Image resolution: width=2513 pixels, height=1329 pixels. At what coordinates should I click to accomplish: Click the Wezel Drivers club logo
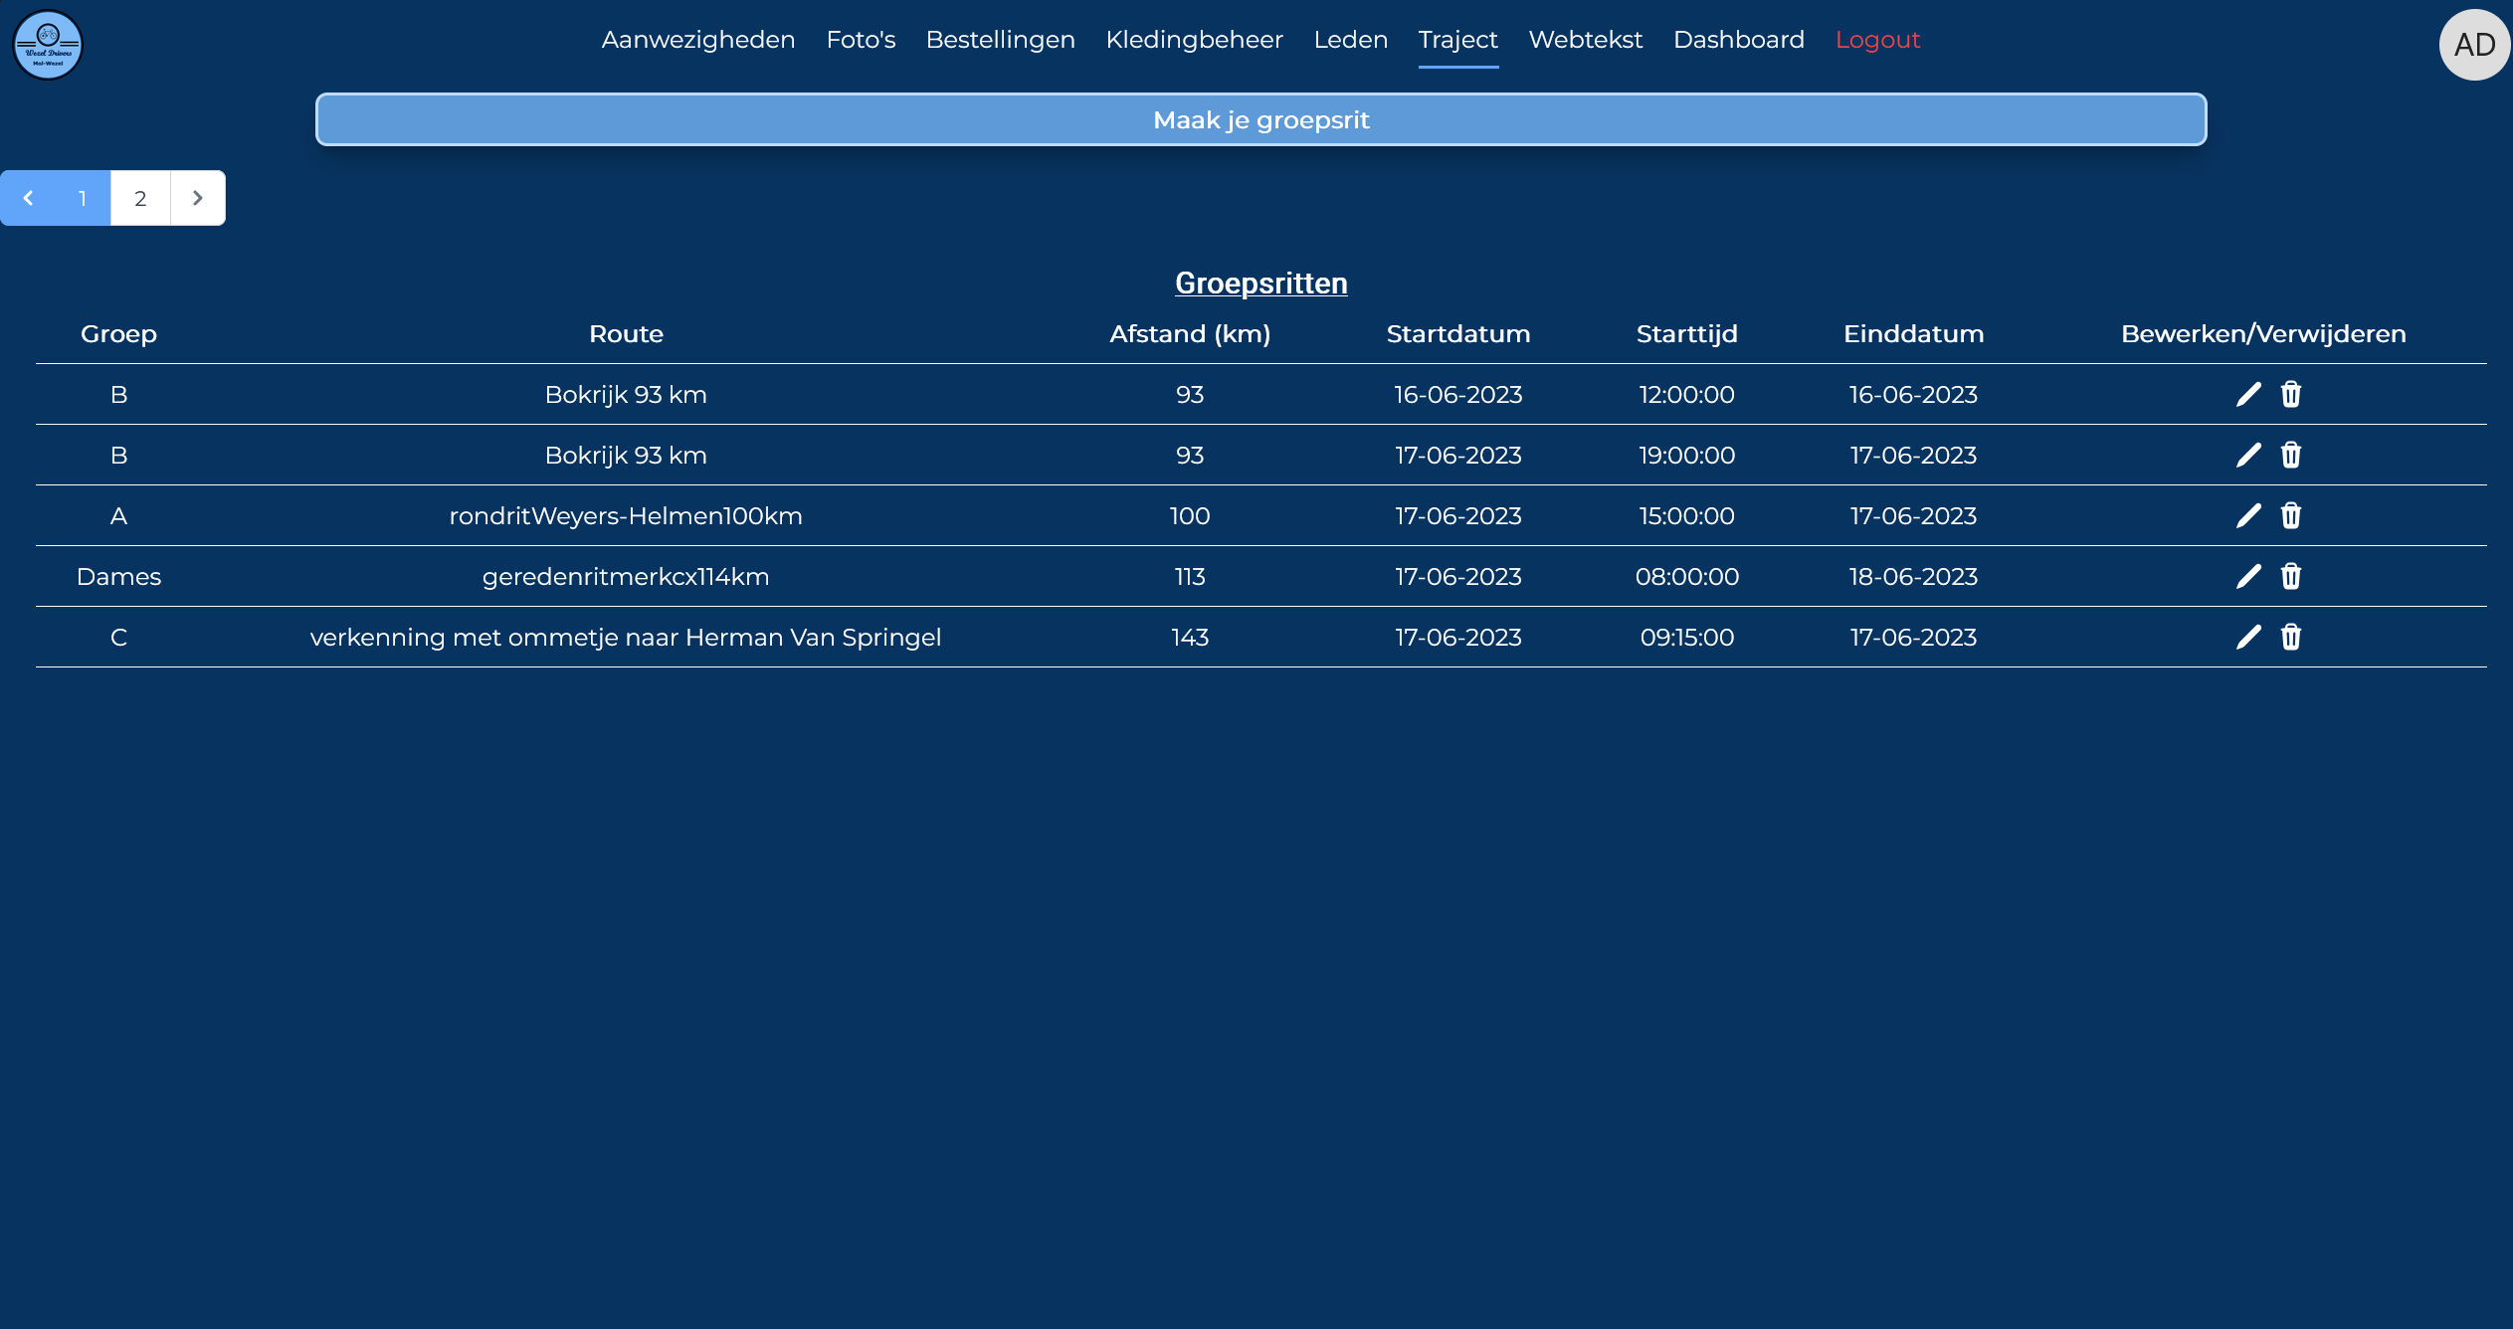pos(47,45)
